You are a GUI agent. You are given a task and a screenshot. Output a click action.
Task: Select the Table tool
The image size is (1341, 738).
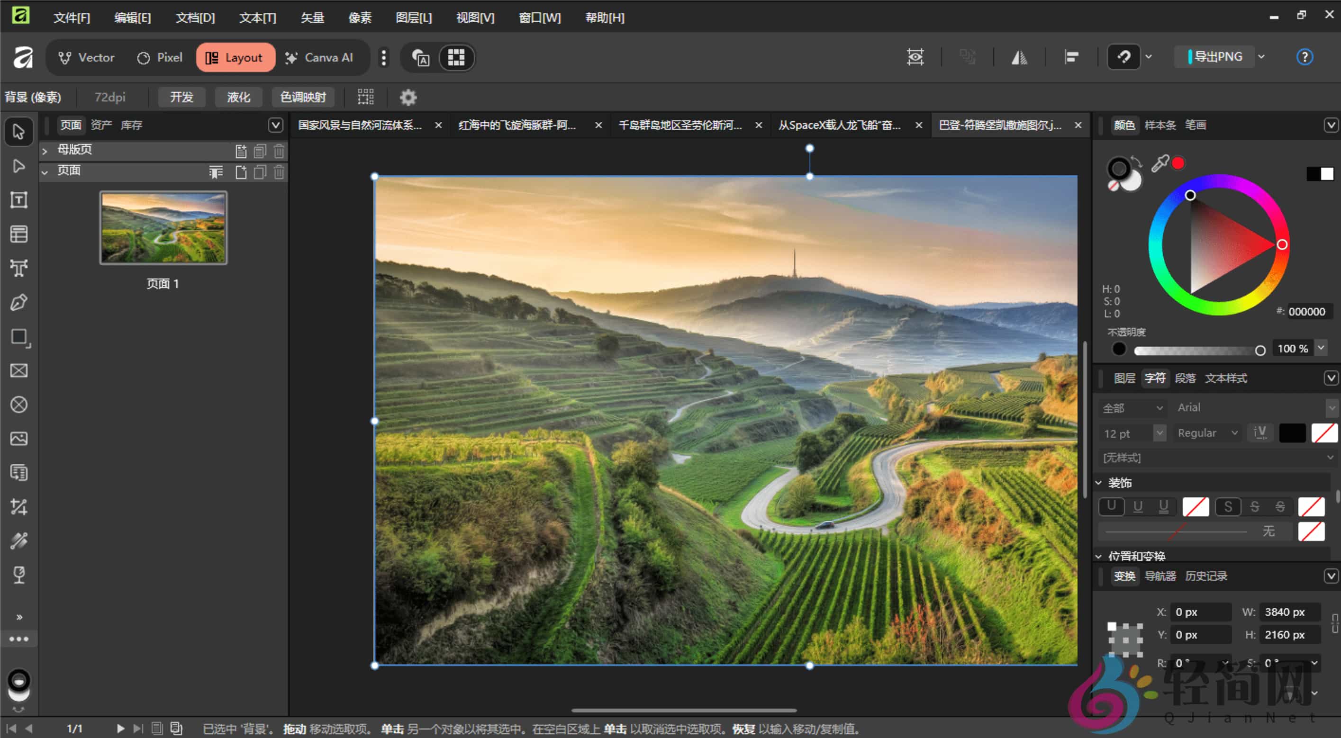(x=19, y=234)
